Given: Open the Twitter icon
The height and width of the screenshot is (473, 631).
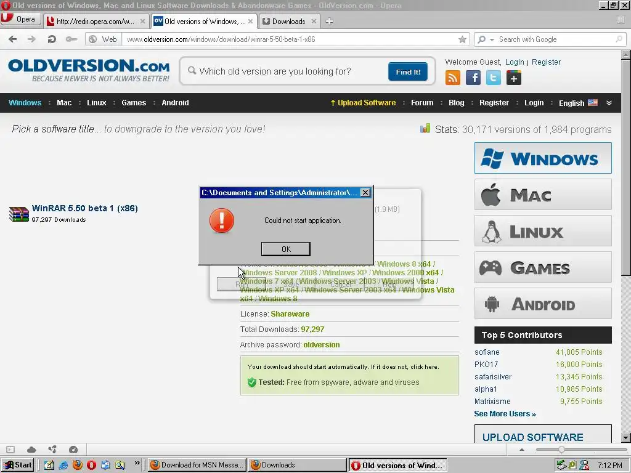Looking at the screenshot, I should coord(494,78).
